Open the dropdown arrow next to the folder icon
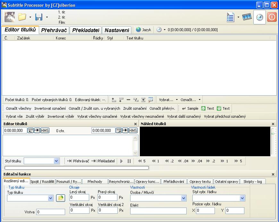 30,17
